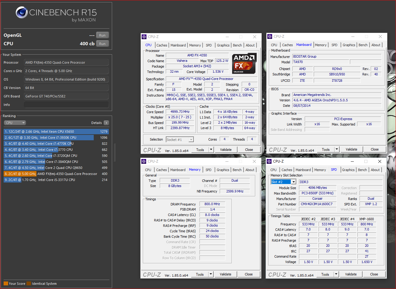
Task: Click the Core Voltage 1.536 V value
Action: click(x=218, y=71)
